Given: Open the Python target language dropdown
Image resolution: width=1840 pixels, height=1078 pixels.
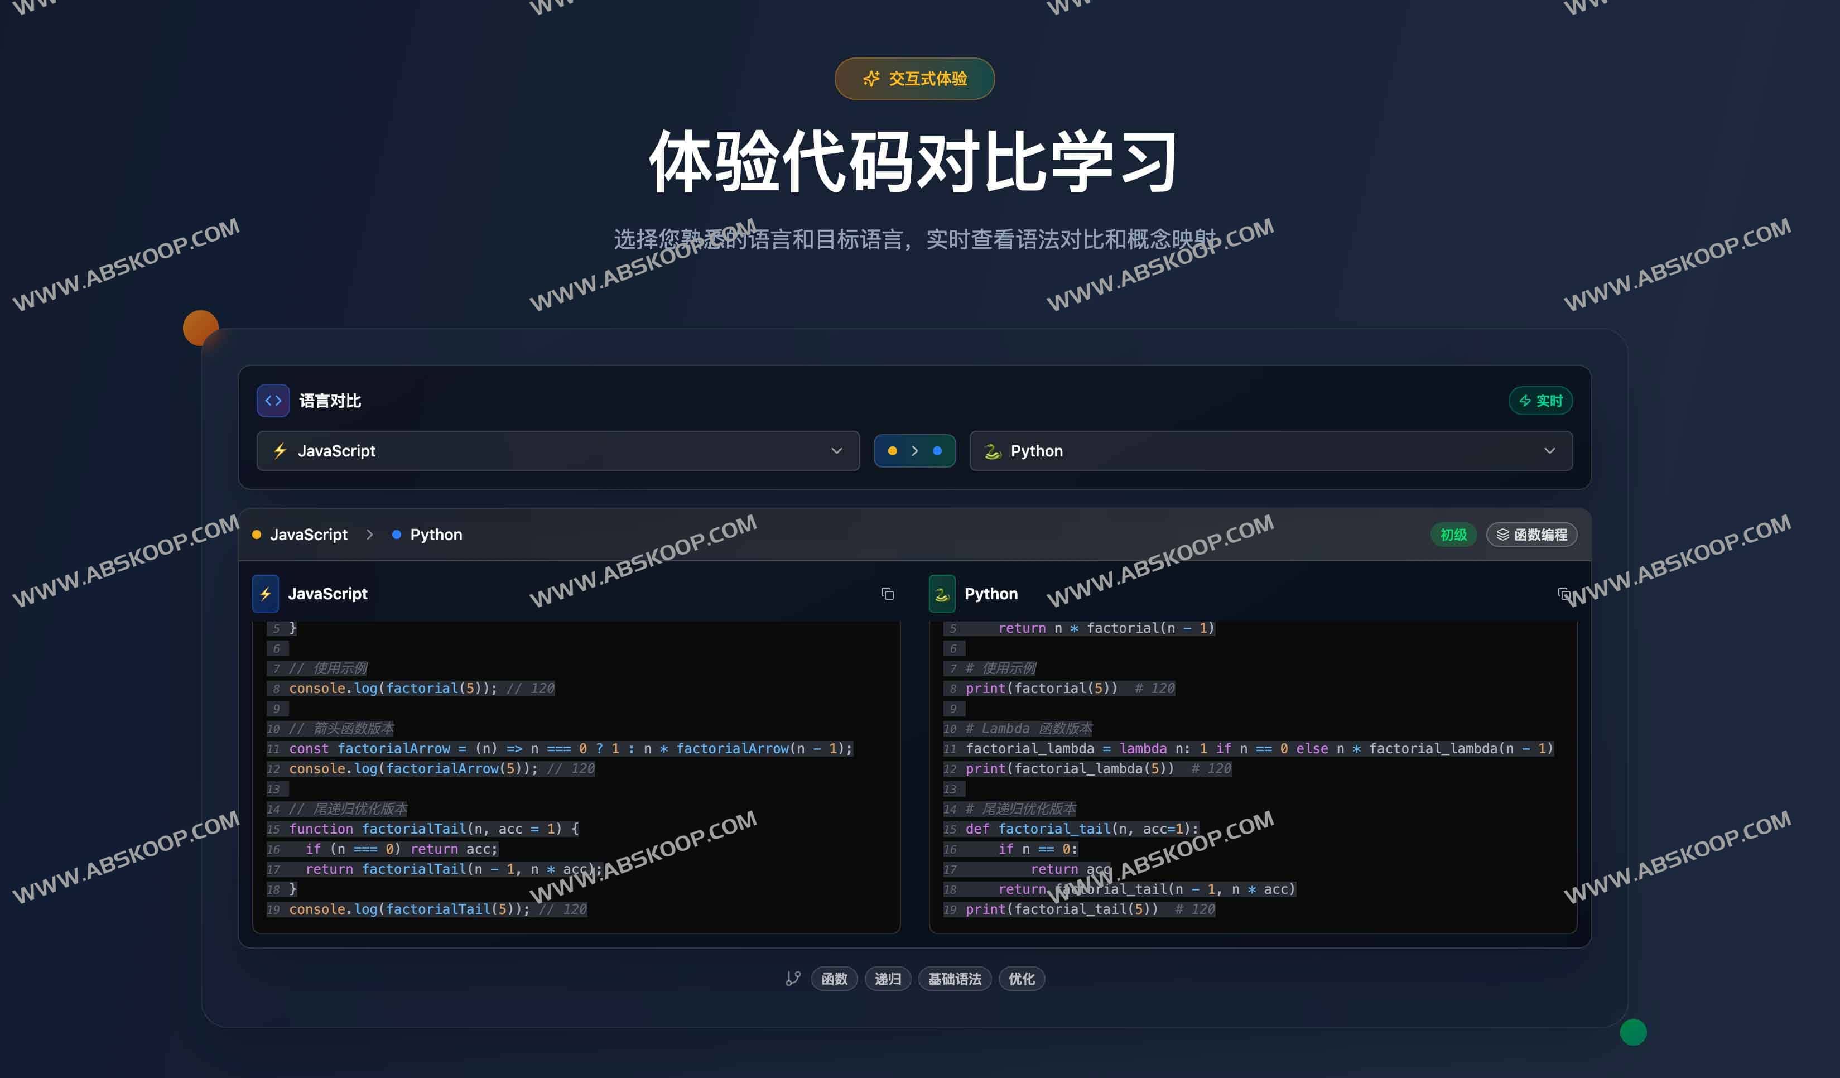Looking at the screenshot, I should 1270,451.
